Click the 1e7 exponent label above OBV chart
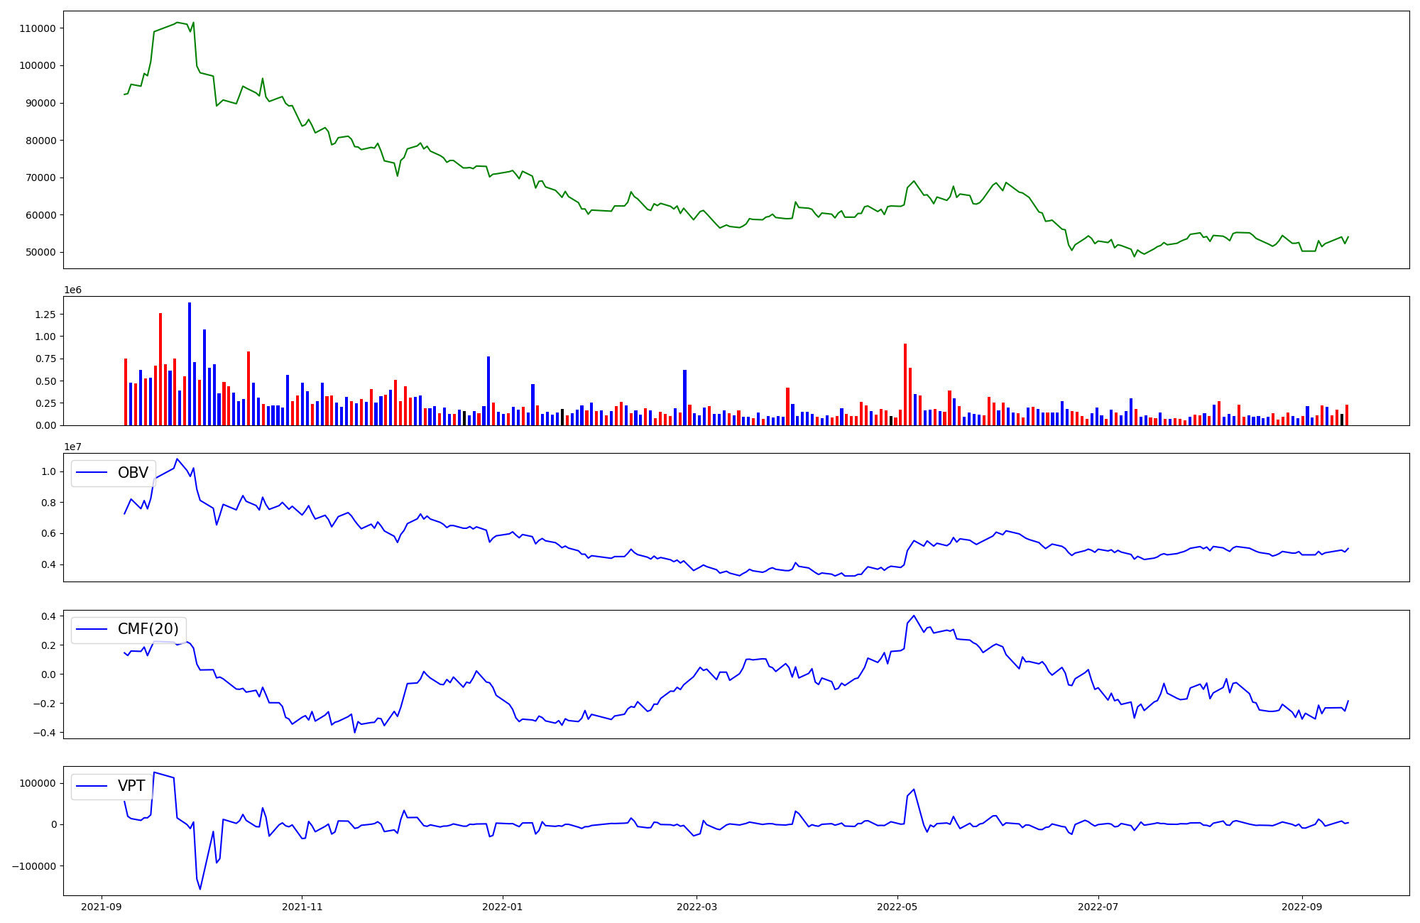Viewport: 1420px width, 923px height. (x=72, y=447)
